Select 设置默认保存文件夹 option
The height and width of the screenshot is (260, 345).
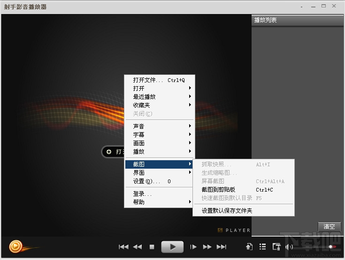[x=244, y=211]
